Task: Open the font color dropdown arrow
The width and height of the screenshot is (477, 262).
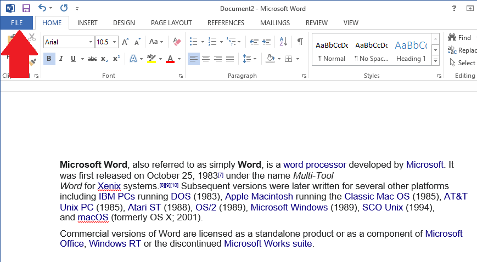Action: 179,59
